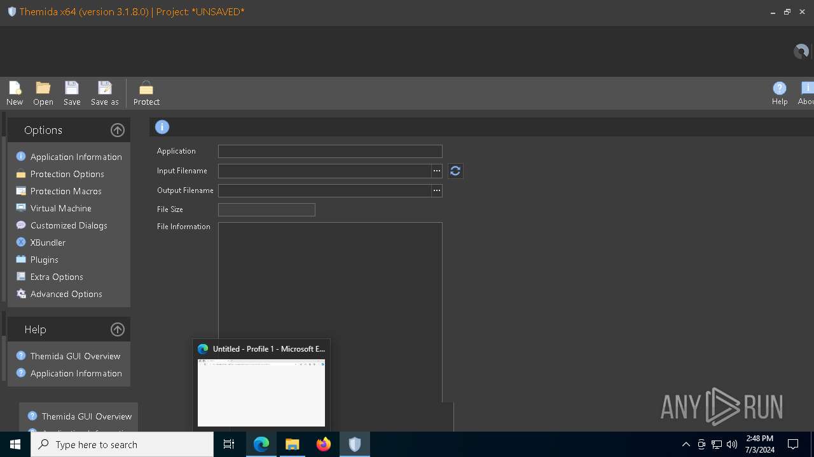Screen dimensions: 814x457
Task: Show hidden system tray icons
Action: [x=686, y=444]
